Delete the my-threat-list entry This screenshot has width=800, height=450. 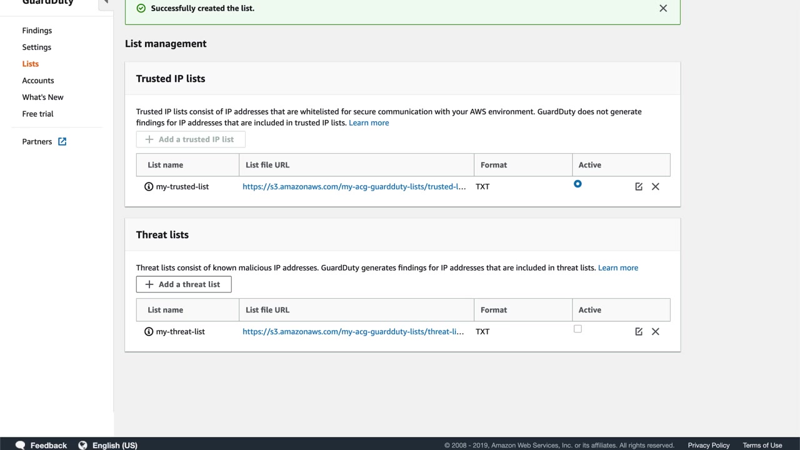point(656,332)
